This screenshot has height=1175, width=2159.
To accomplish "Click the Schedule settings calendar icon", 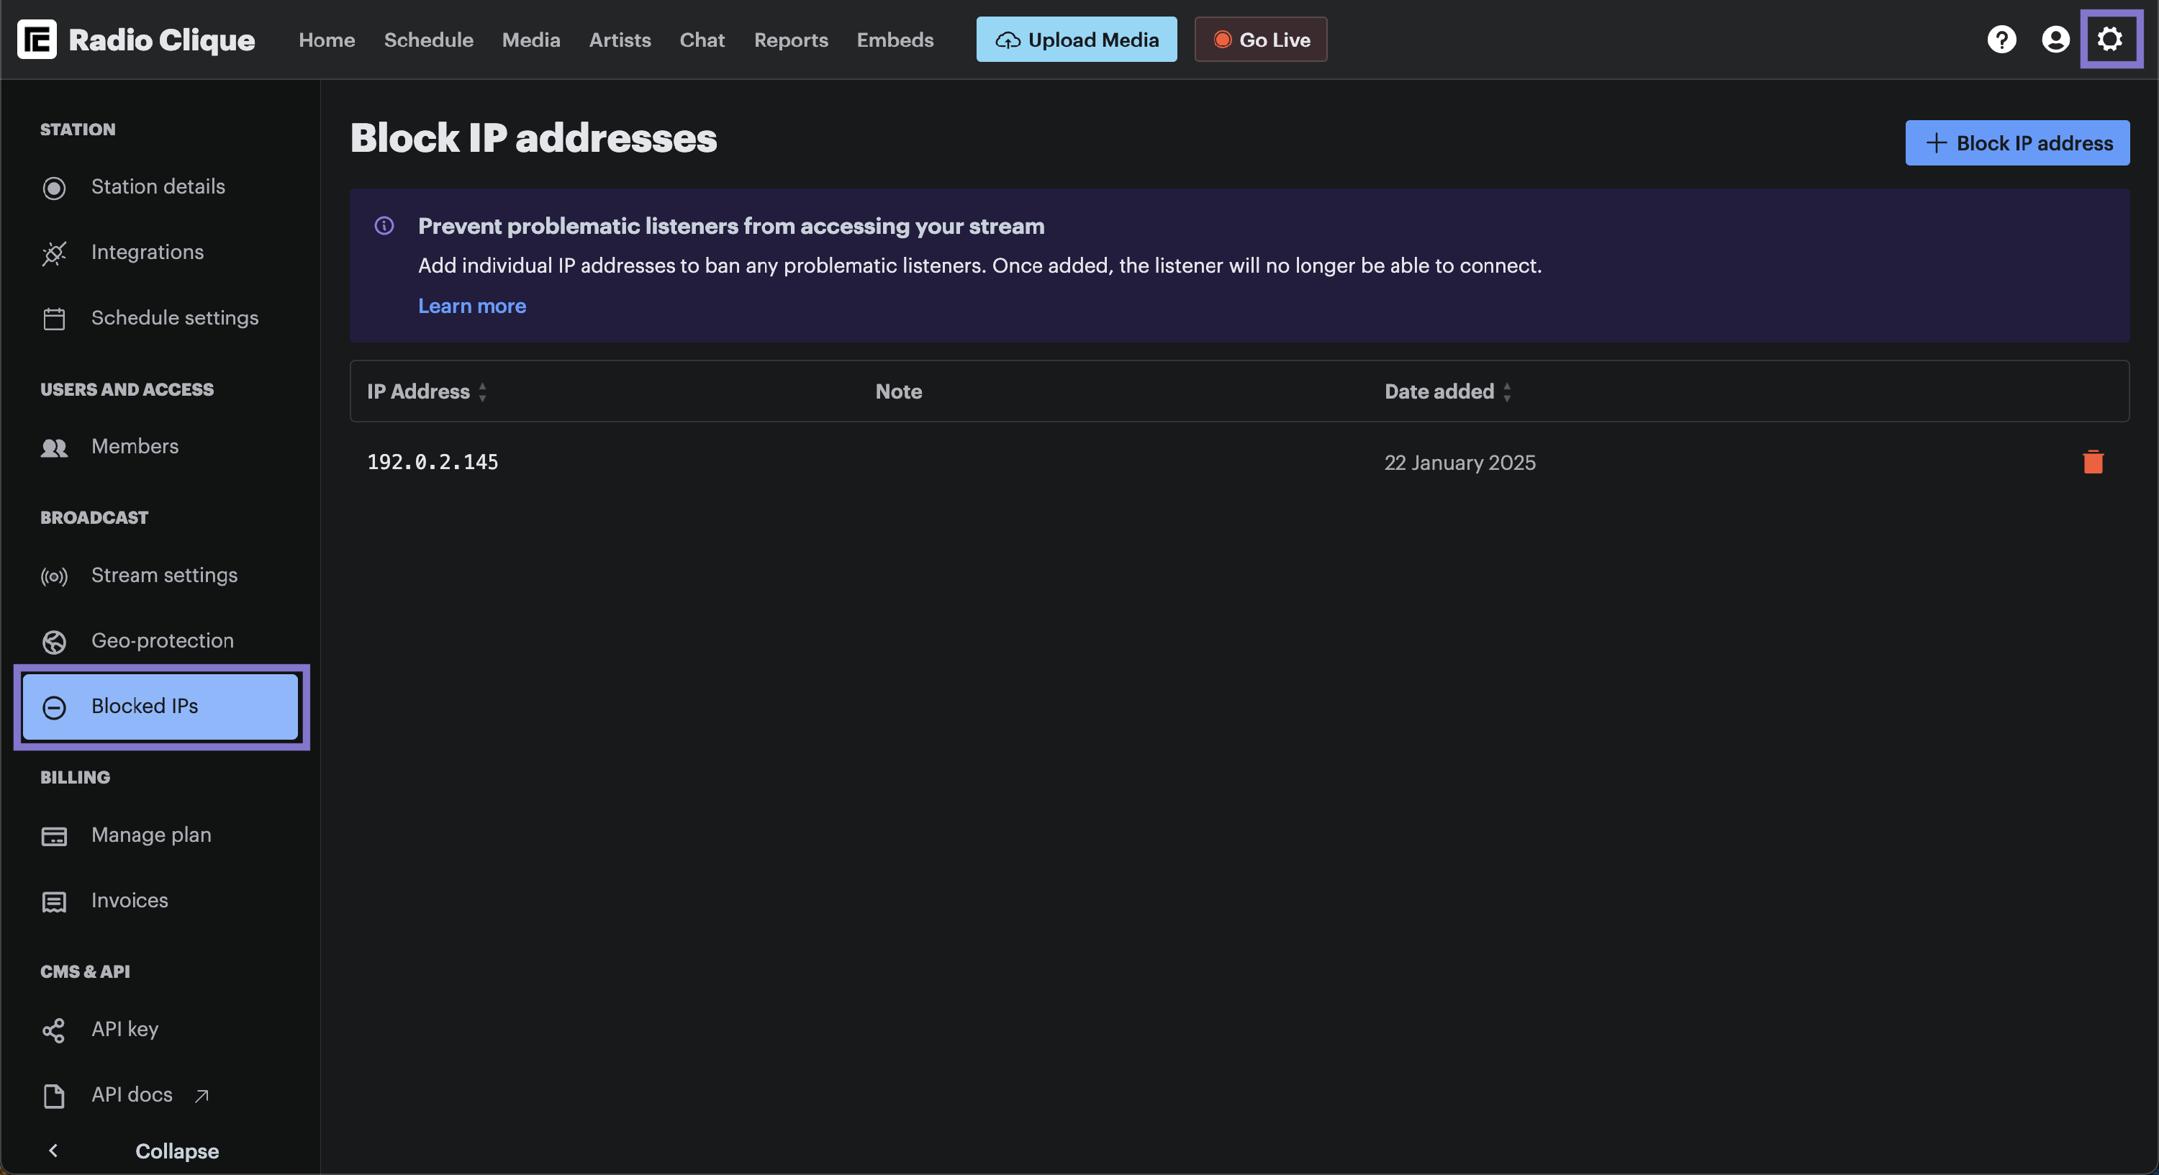I will 55,319.
